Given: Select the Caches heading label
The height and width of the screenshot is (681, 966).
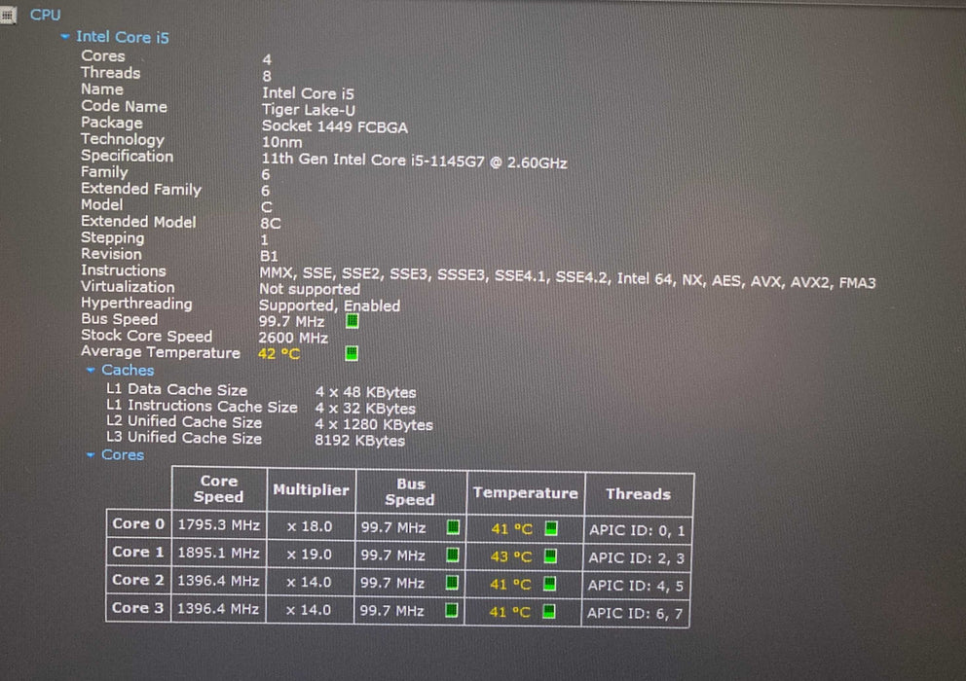Looking at the screenshot, I should pos(128,370).
